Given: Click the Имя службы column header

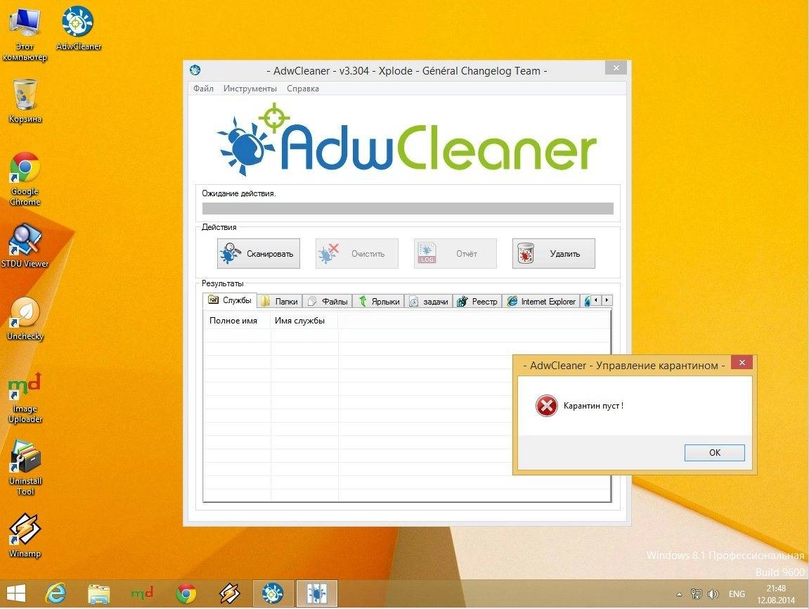Looking at the screenshot, I should tap(304, 321).
